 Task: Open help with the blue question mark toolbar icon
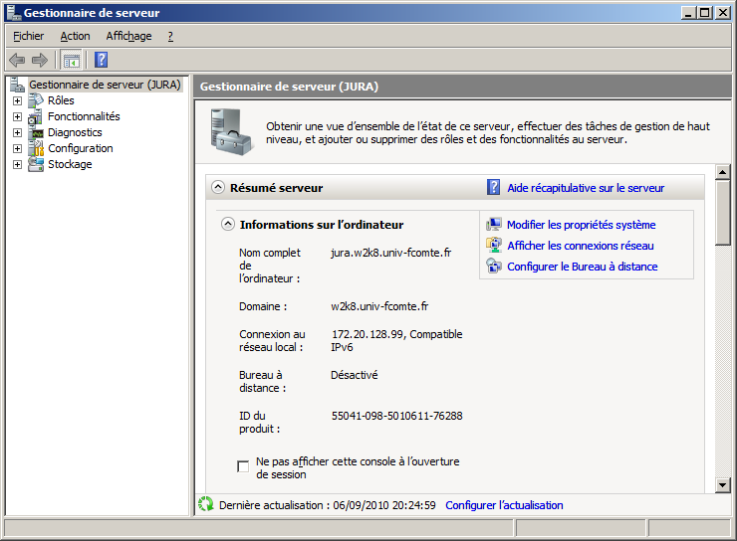click(x=101, y=60)
